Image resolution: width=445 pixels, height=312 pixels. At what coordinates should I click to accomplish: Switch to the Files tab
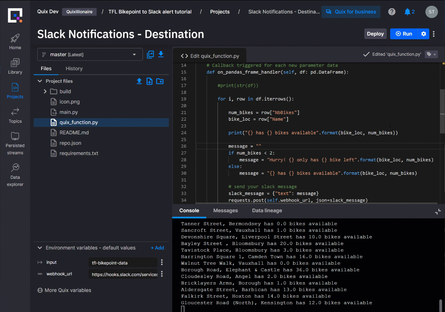pyautogui.click(x=46, y=68)
